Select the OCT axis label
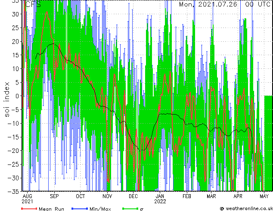This screenshot has width=273, height=211. pos(80,196)
